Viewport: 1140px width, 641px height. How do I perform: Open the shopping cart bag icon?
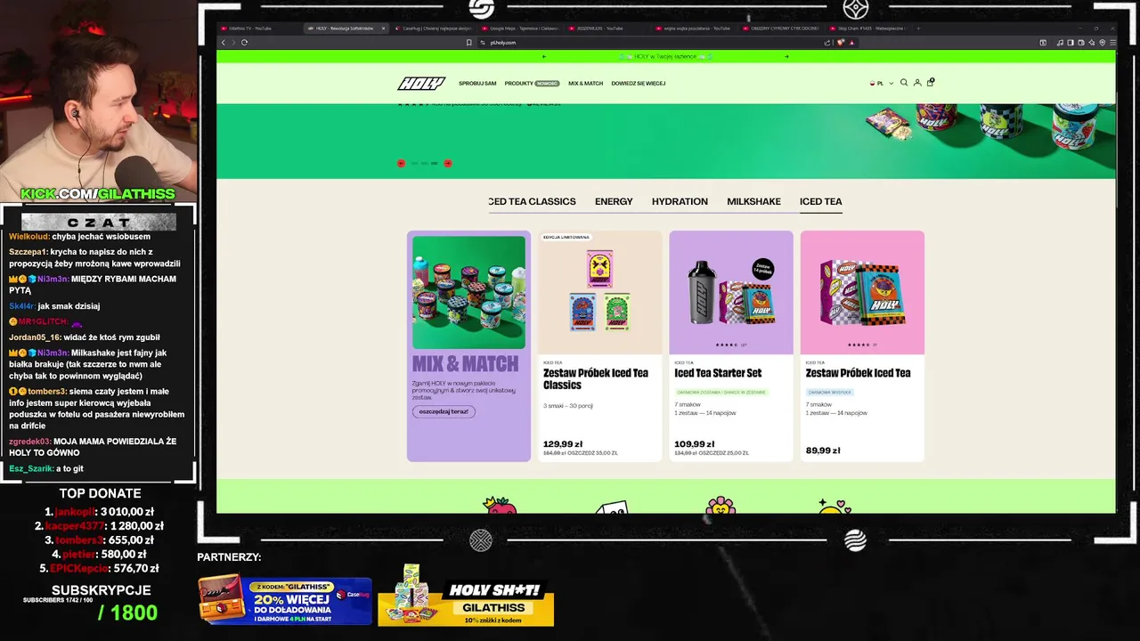[931, 83]
